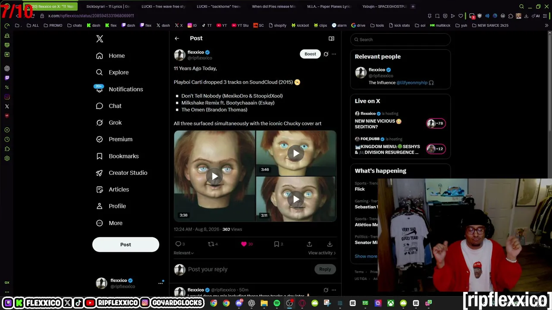Play the 3:11 Chucky video

tap(296, 199)
